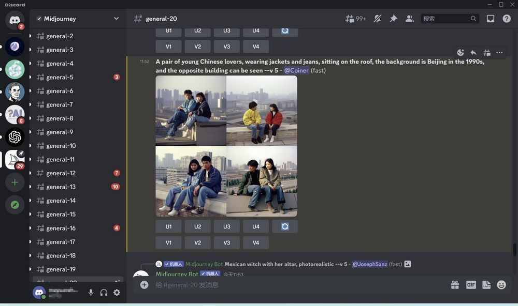The height and width of the screenshot is (306, 518).
Task: Open the inbox icon in header
Action: pos(491,19)
